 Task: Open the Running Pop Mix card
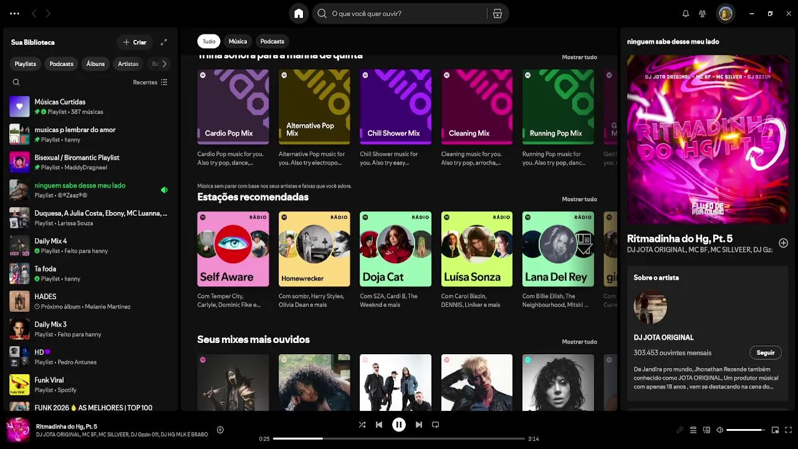click(558, 118)
